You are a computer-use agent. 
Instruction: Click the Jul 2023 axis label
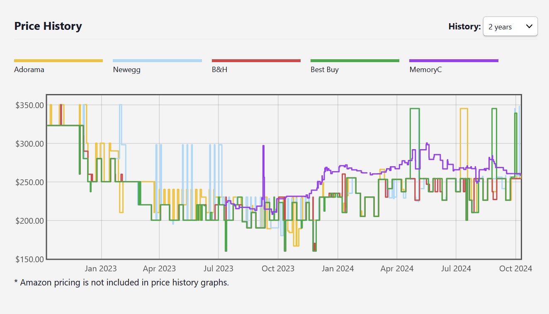click(219, 268)
